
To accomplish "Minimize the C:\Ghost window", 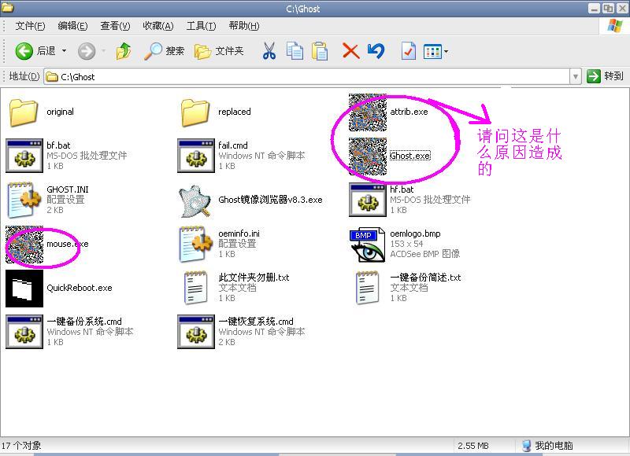I will 595,8.
